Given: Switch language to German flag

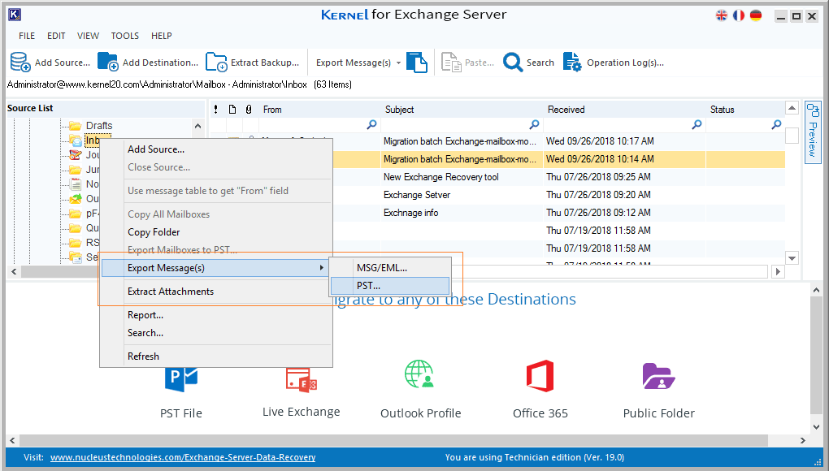Looking at the screenshot, I should (x=756, y=15).
